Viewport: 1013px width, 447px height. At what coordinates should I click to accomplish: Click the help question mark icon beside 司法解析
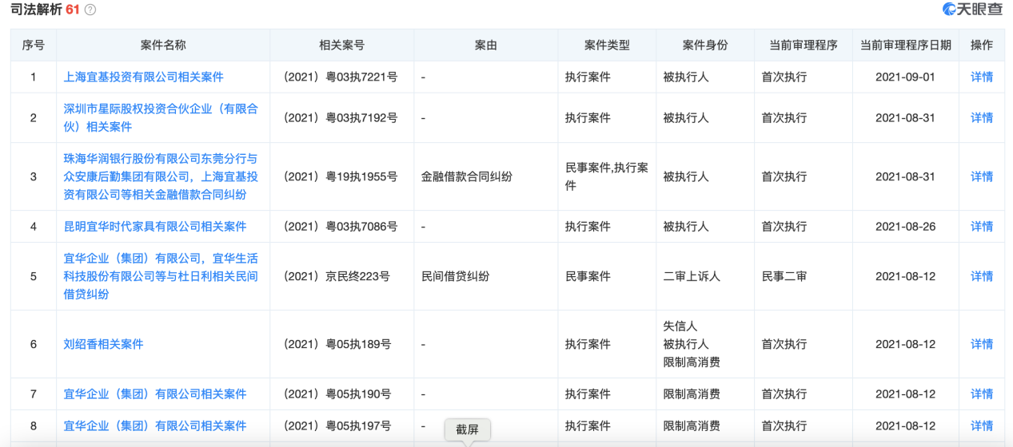point(90,10)
